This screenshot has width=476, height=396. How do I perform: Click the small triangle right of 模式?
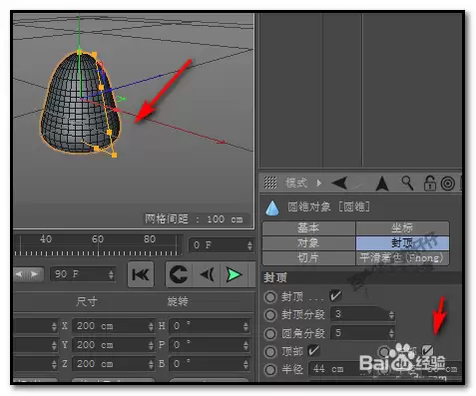319,183
